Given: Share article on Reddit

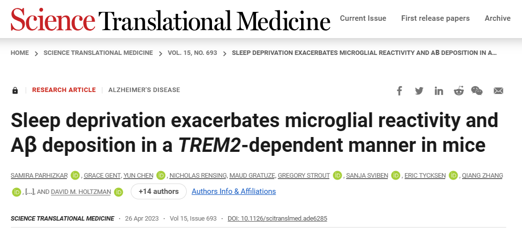Looking at the screenshot, I should click(459, 91).
